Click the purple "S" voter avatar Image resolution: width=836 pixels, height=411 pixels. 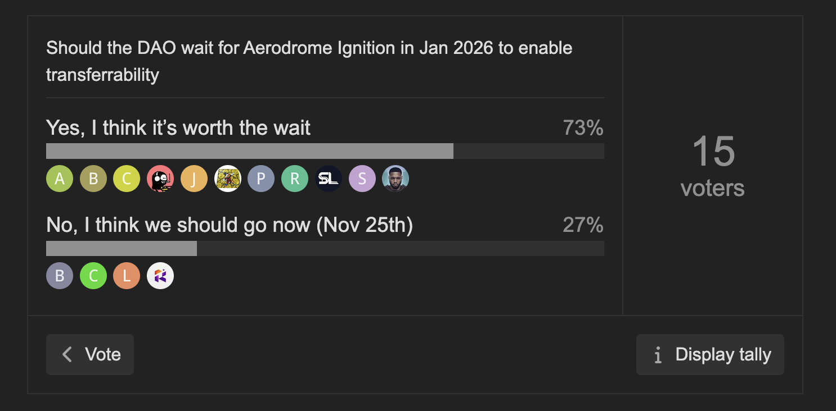click(x=362, y=179)
